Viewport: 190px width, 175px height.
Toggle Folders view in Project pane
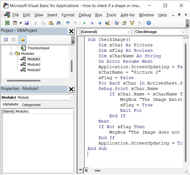point(22,40)
